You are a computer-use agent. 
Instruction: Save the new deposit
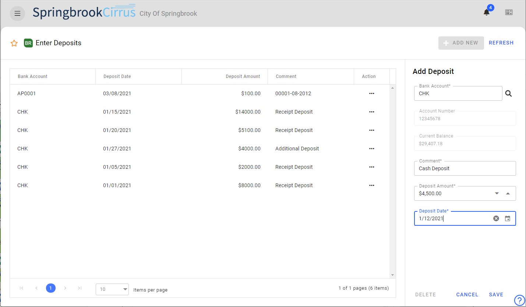(x=496, y=294)
